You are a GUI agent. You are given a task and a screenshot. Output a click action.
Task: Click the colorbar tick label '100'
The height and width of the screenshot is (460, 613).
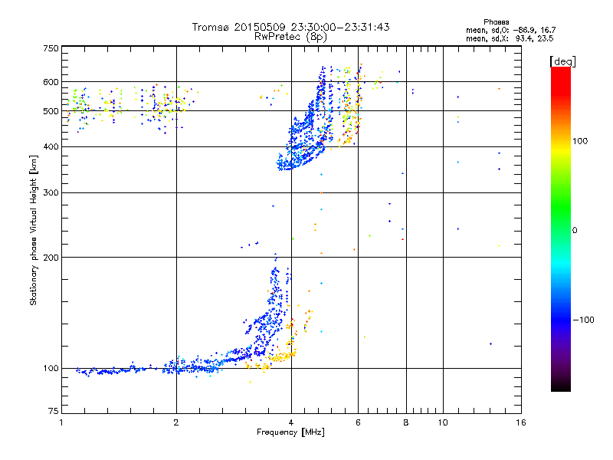tap(580, 141)
